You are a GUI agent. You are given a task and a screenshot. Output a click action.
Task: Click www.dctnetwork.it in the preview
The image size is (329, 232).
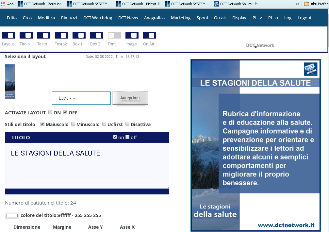(286, 225)
